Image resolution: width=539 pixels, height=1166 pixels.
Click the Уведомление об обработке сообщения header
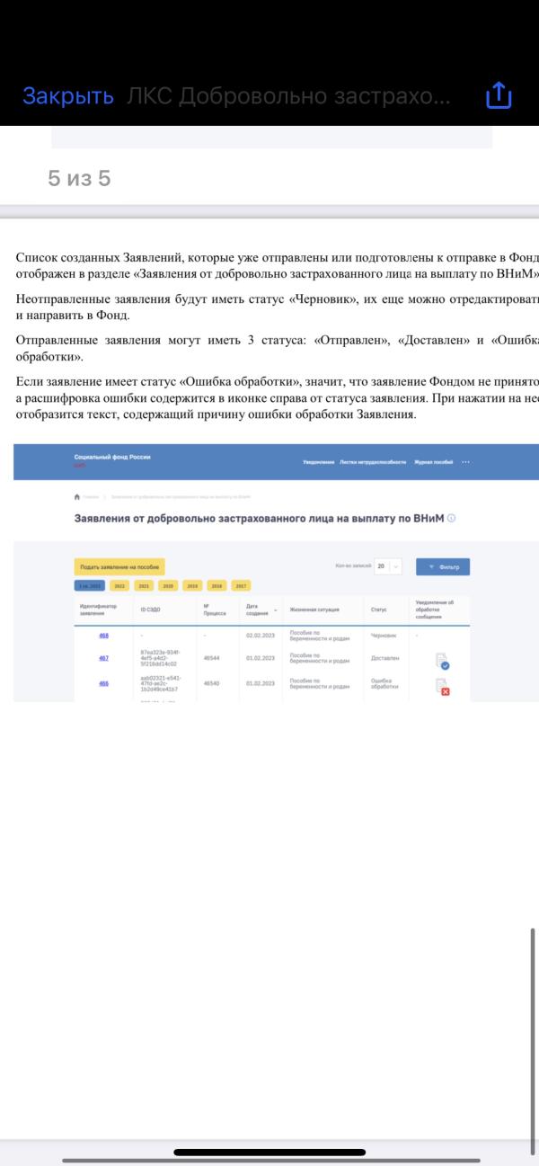[435, 610]
